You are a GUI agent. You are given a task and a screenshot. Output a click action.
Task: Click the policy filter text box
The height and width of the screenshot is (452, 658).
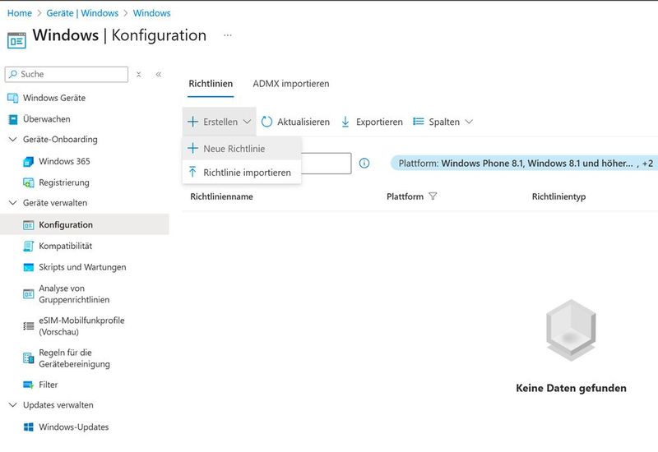[x=326, y=163]
